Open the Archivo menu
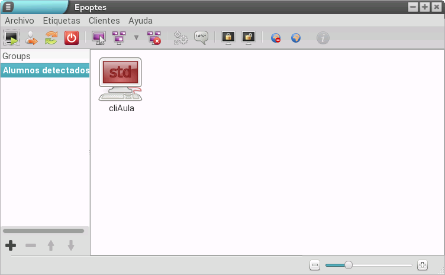The image size is (445, 275). click(20, 20)
